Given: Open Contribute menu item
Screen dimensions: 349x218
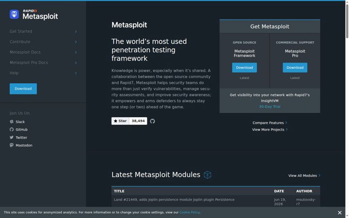Looking at the screenshot, I should point(20,42).
